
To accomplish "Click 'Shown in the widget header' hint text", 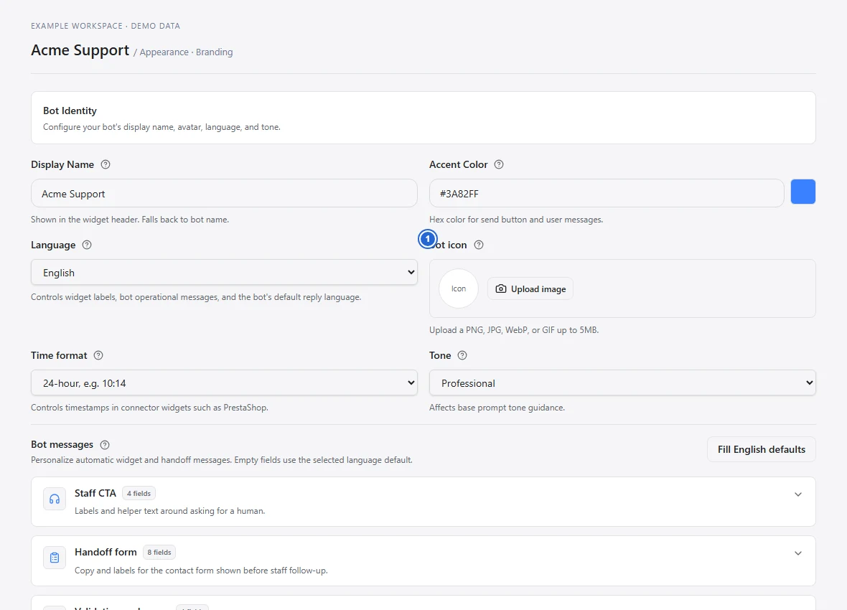I will point(130,220).
